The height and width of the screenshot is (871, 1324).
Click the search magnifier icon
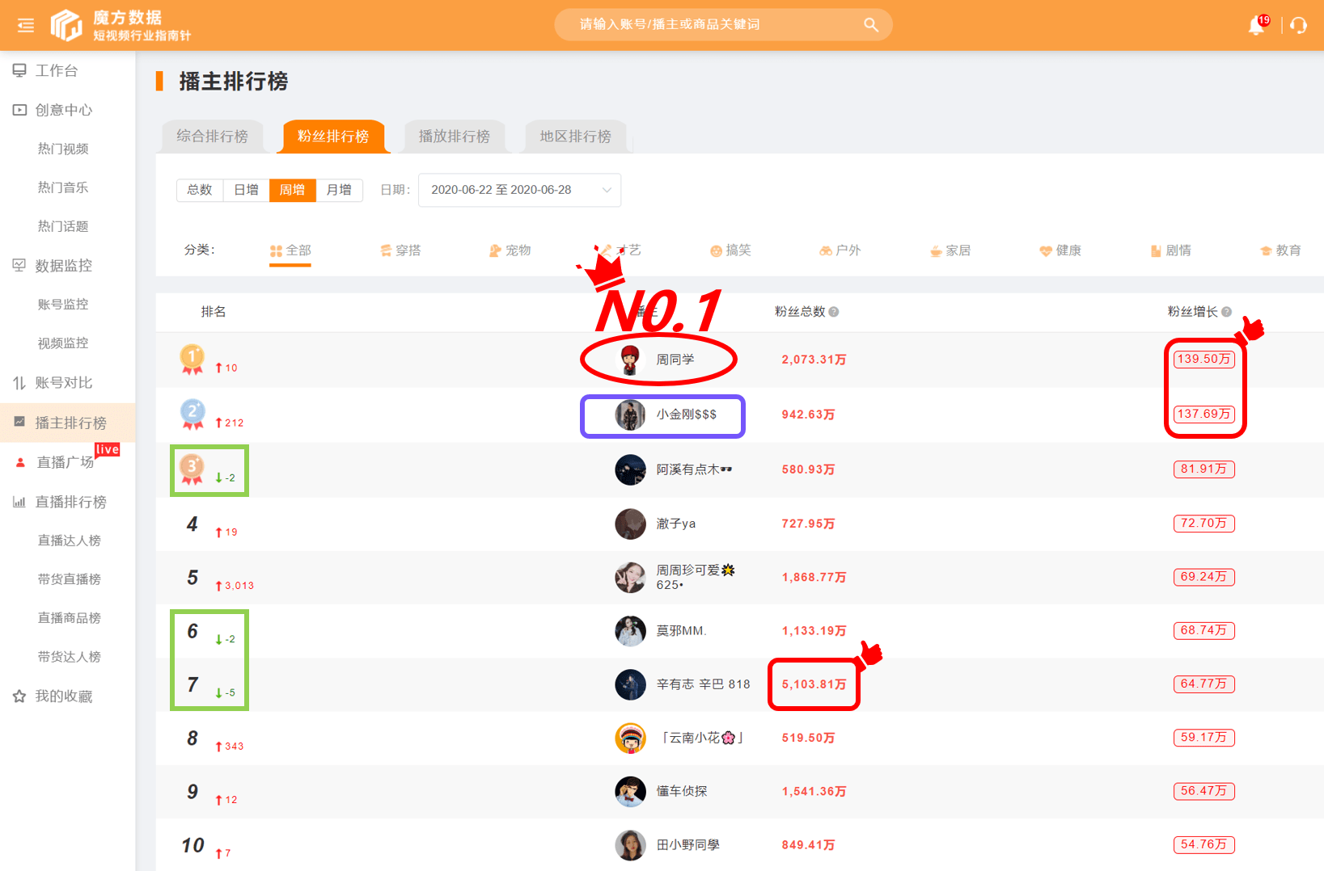point(870,25)
